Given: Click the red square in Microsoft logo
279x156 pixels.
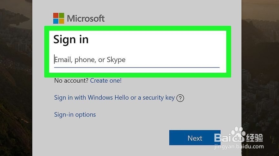Looking at the screenshot, I should tap(56, 15).
